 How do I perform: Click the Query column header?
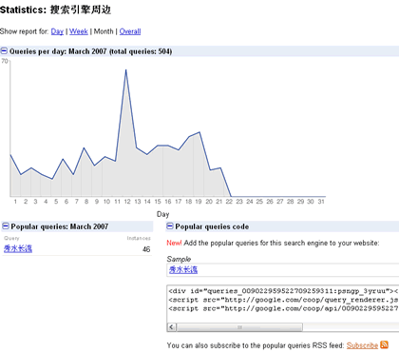(11, 238)
